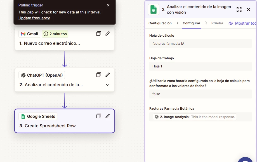257x162 pixels.
Task: Switch to the Configuración tab
Action: click(160, 23)
